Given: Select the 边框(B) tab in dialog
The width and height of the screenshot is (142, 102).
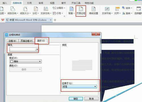Looking at the screenshot, I should pos(12,41).
